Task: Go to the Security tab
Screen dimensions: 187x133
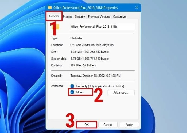Action: click(x=80, y=16)
